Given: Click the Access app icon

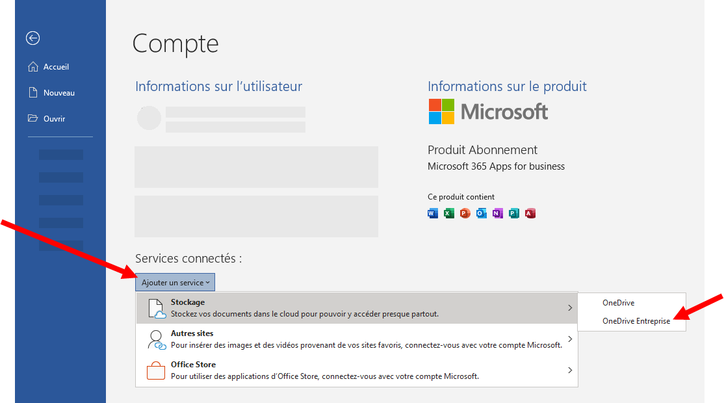Looking at the screenshot, I should 530,213.
